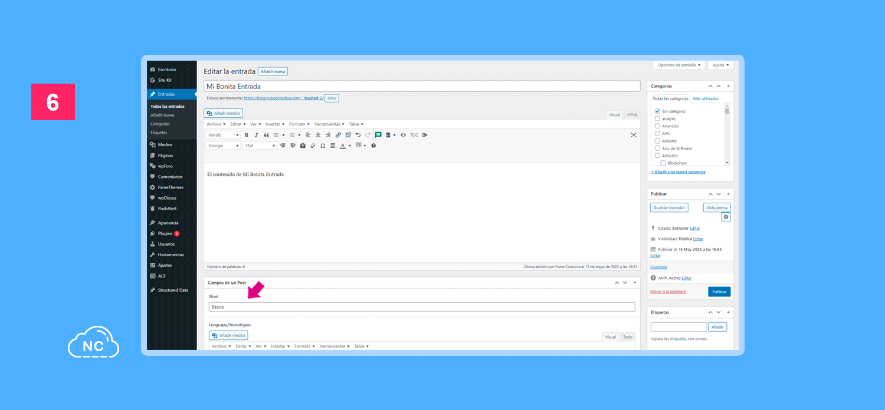Open the Más utilizadas categories tab
The height and width of the screenshot is (410, 885).
tap(706, 98)
